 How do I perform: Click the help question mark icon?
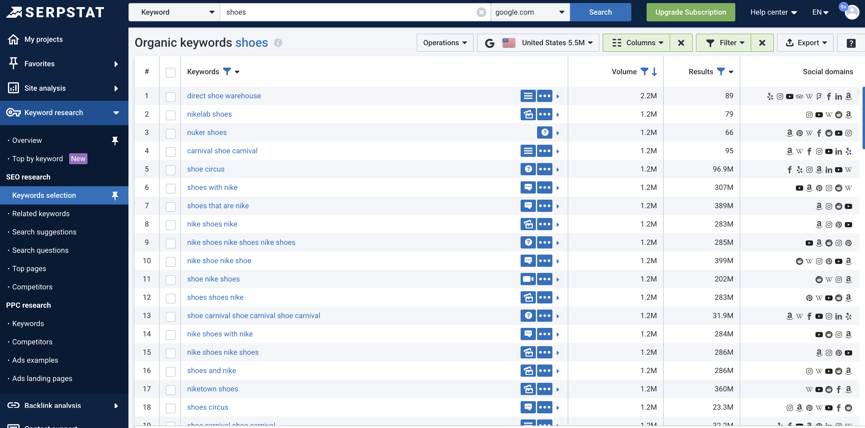[851, 43]
